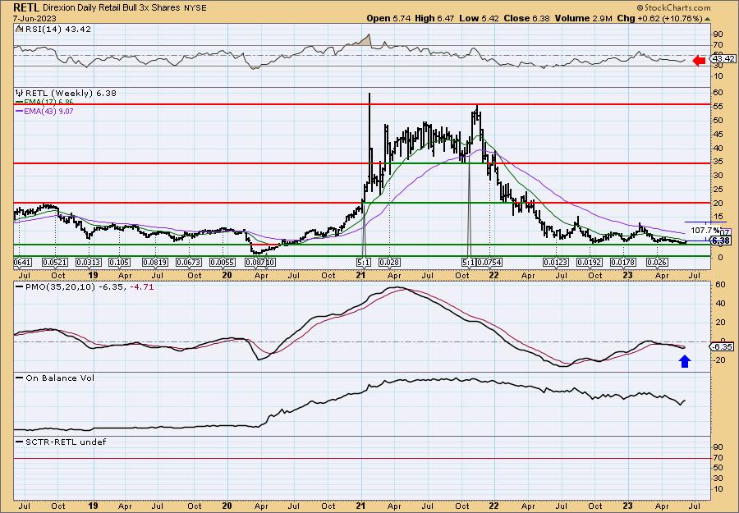Click the Close 6.38 value in header

pyautogui.click(x=526, y=18)
